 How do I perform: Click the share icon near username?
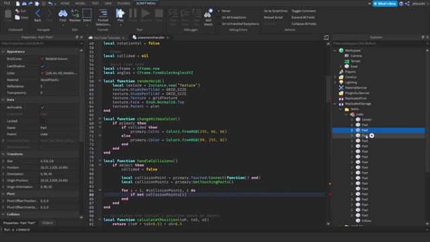(407, 3)
